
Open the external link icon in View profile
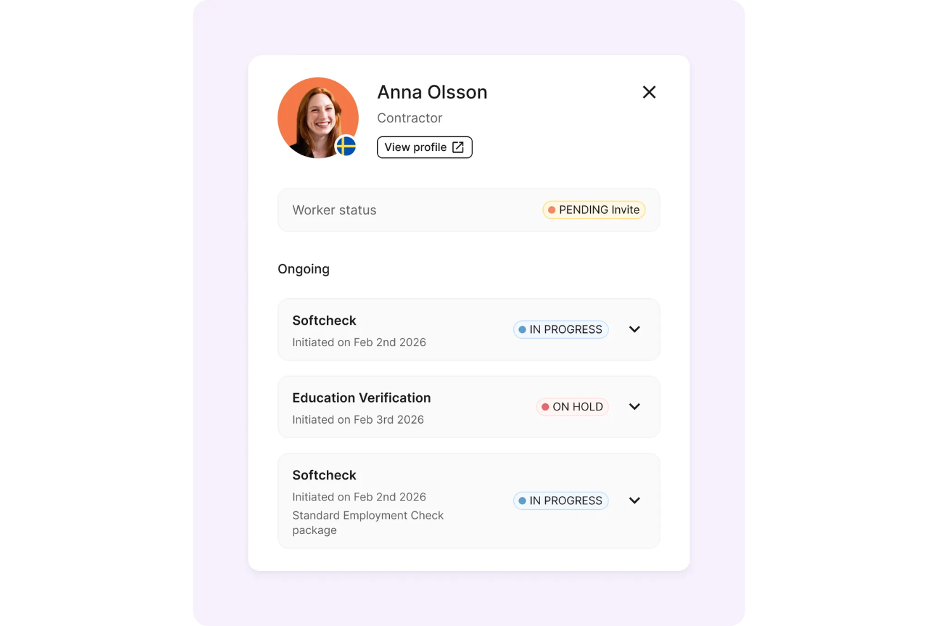458,147
